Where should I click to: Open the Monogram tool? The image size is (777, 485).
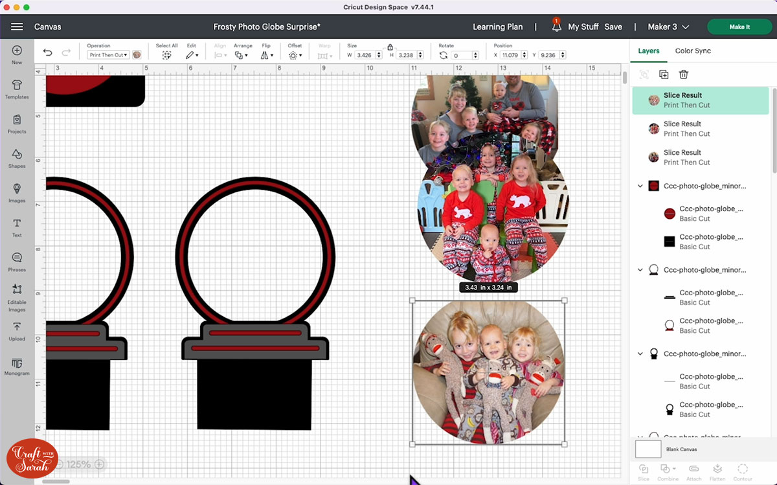(17, 366)
